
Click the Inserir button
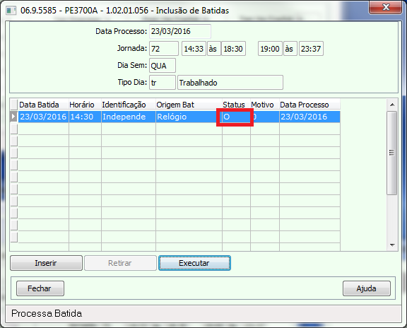[46, 263]
